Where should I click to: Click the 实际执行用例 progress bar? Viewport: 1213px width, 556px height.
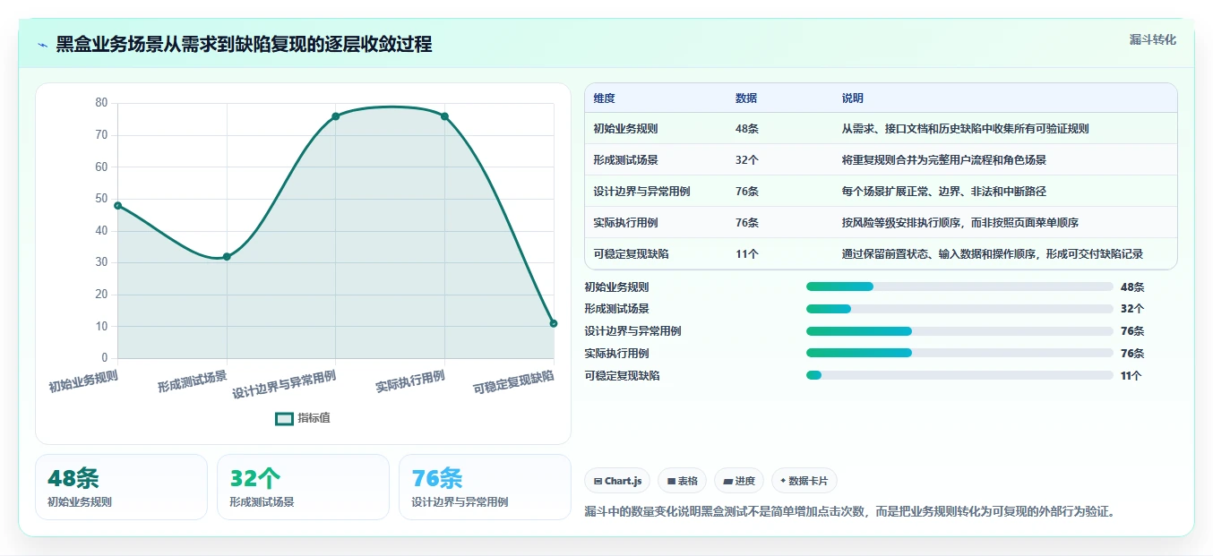(959, 354)
